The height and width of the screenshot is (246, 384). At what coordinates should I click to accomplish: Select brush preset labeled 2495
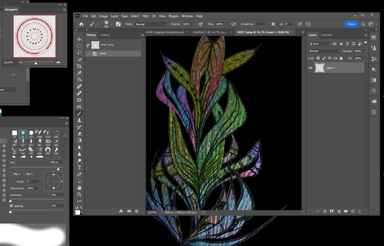tap(39, 134)
